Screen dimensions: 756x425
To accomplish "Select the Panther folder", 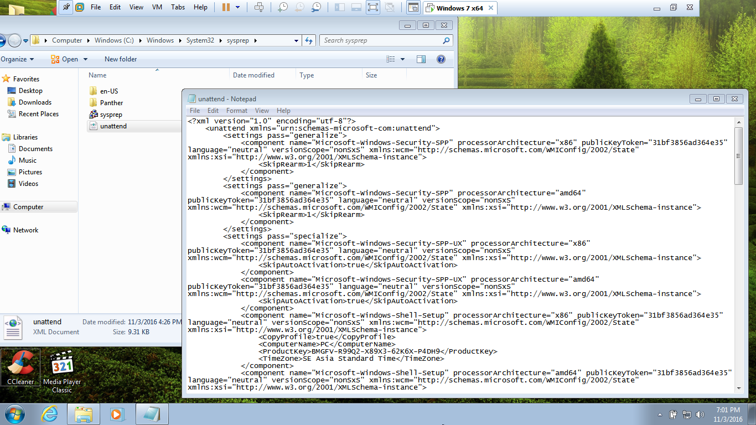I will (111, 103).
